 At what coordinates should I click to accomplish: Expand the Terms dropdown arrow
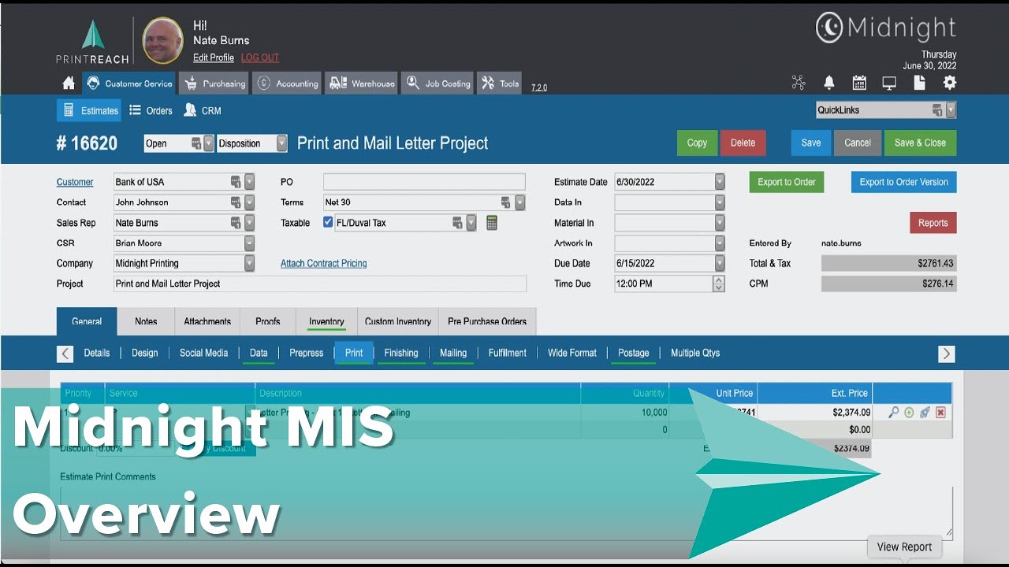(519, 202)
